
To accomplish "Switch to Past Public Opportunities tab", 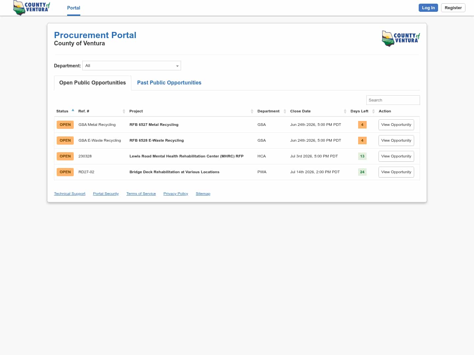I will [169, 83].
